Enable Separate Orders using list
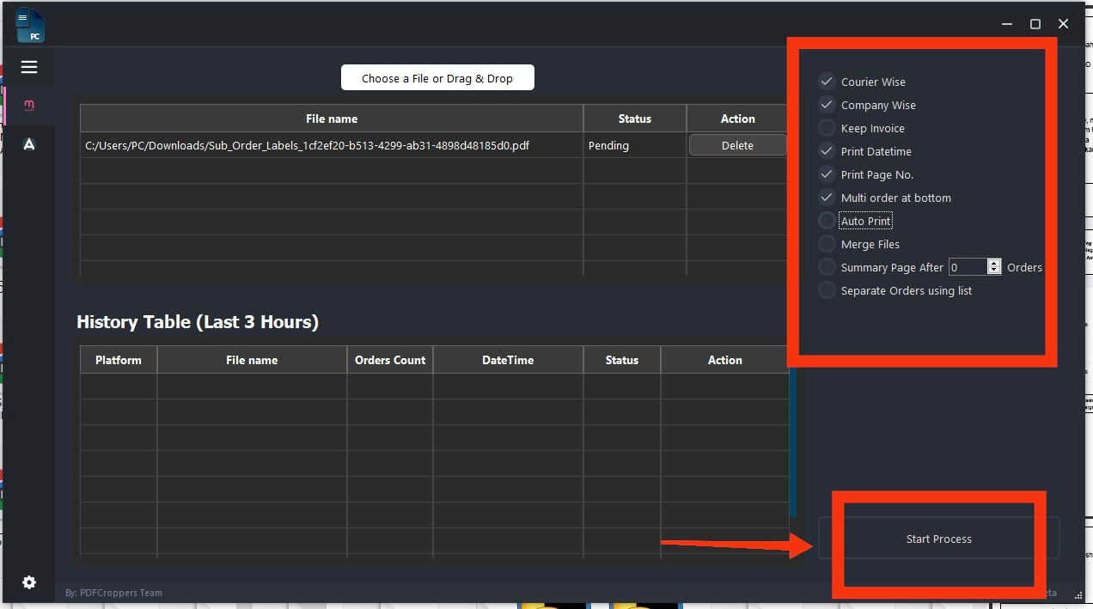This screenshot has width=1093, height=609. [x=827, y=290]
